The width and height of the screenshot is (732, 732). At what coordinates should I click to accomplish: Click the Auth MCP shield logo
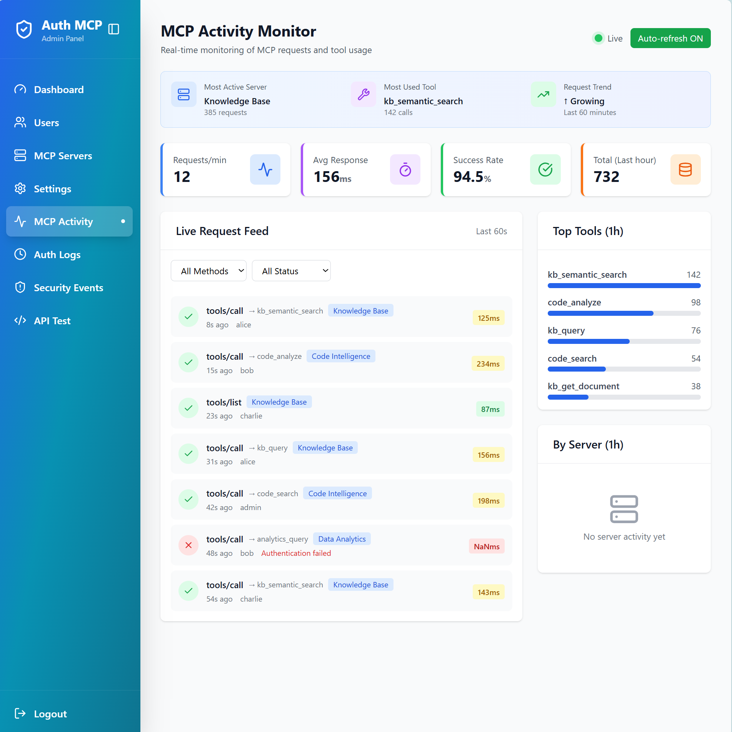[x=24, y=30]
